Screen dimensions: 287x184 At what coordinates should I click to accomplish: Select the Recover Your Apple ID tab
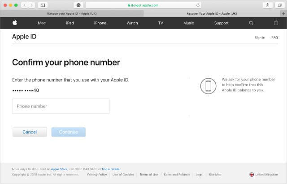212,13
